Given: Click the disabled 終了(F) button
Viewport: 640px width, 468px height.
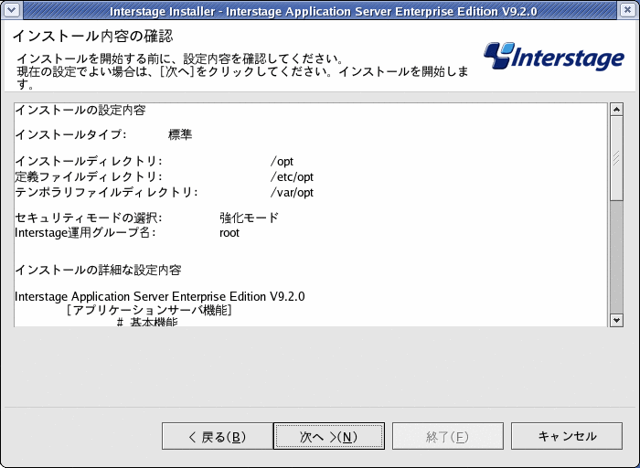Looking at the screenshot, I should click(448, 436).
